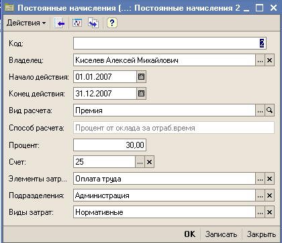This screenshot has width=282, height=243.
Task: Click the toolbar icon with blue left arrow
Action: 59,23
